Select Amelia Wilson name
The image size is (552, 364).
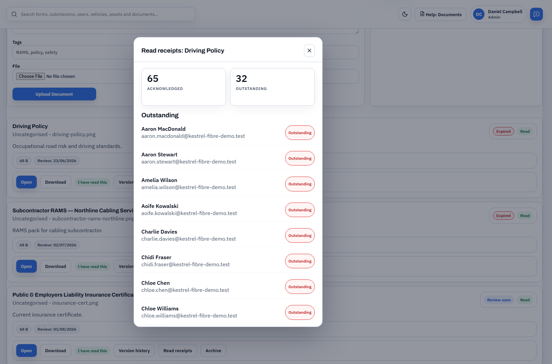point(159,180)
